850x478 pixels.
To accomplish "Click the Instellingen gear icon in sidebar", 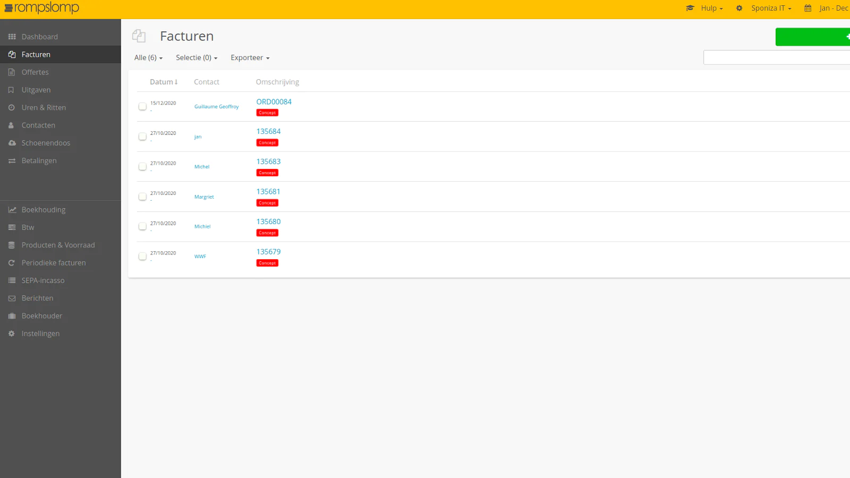I will pos(12,334).
